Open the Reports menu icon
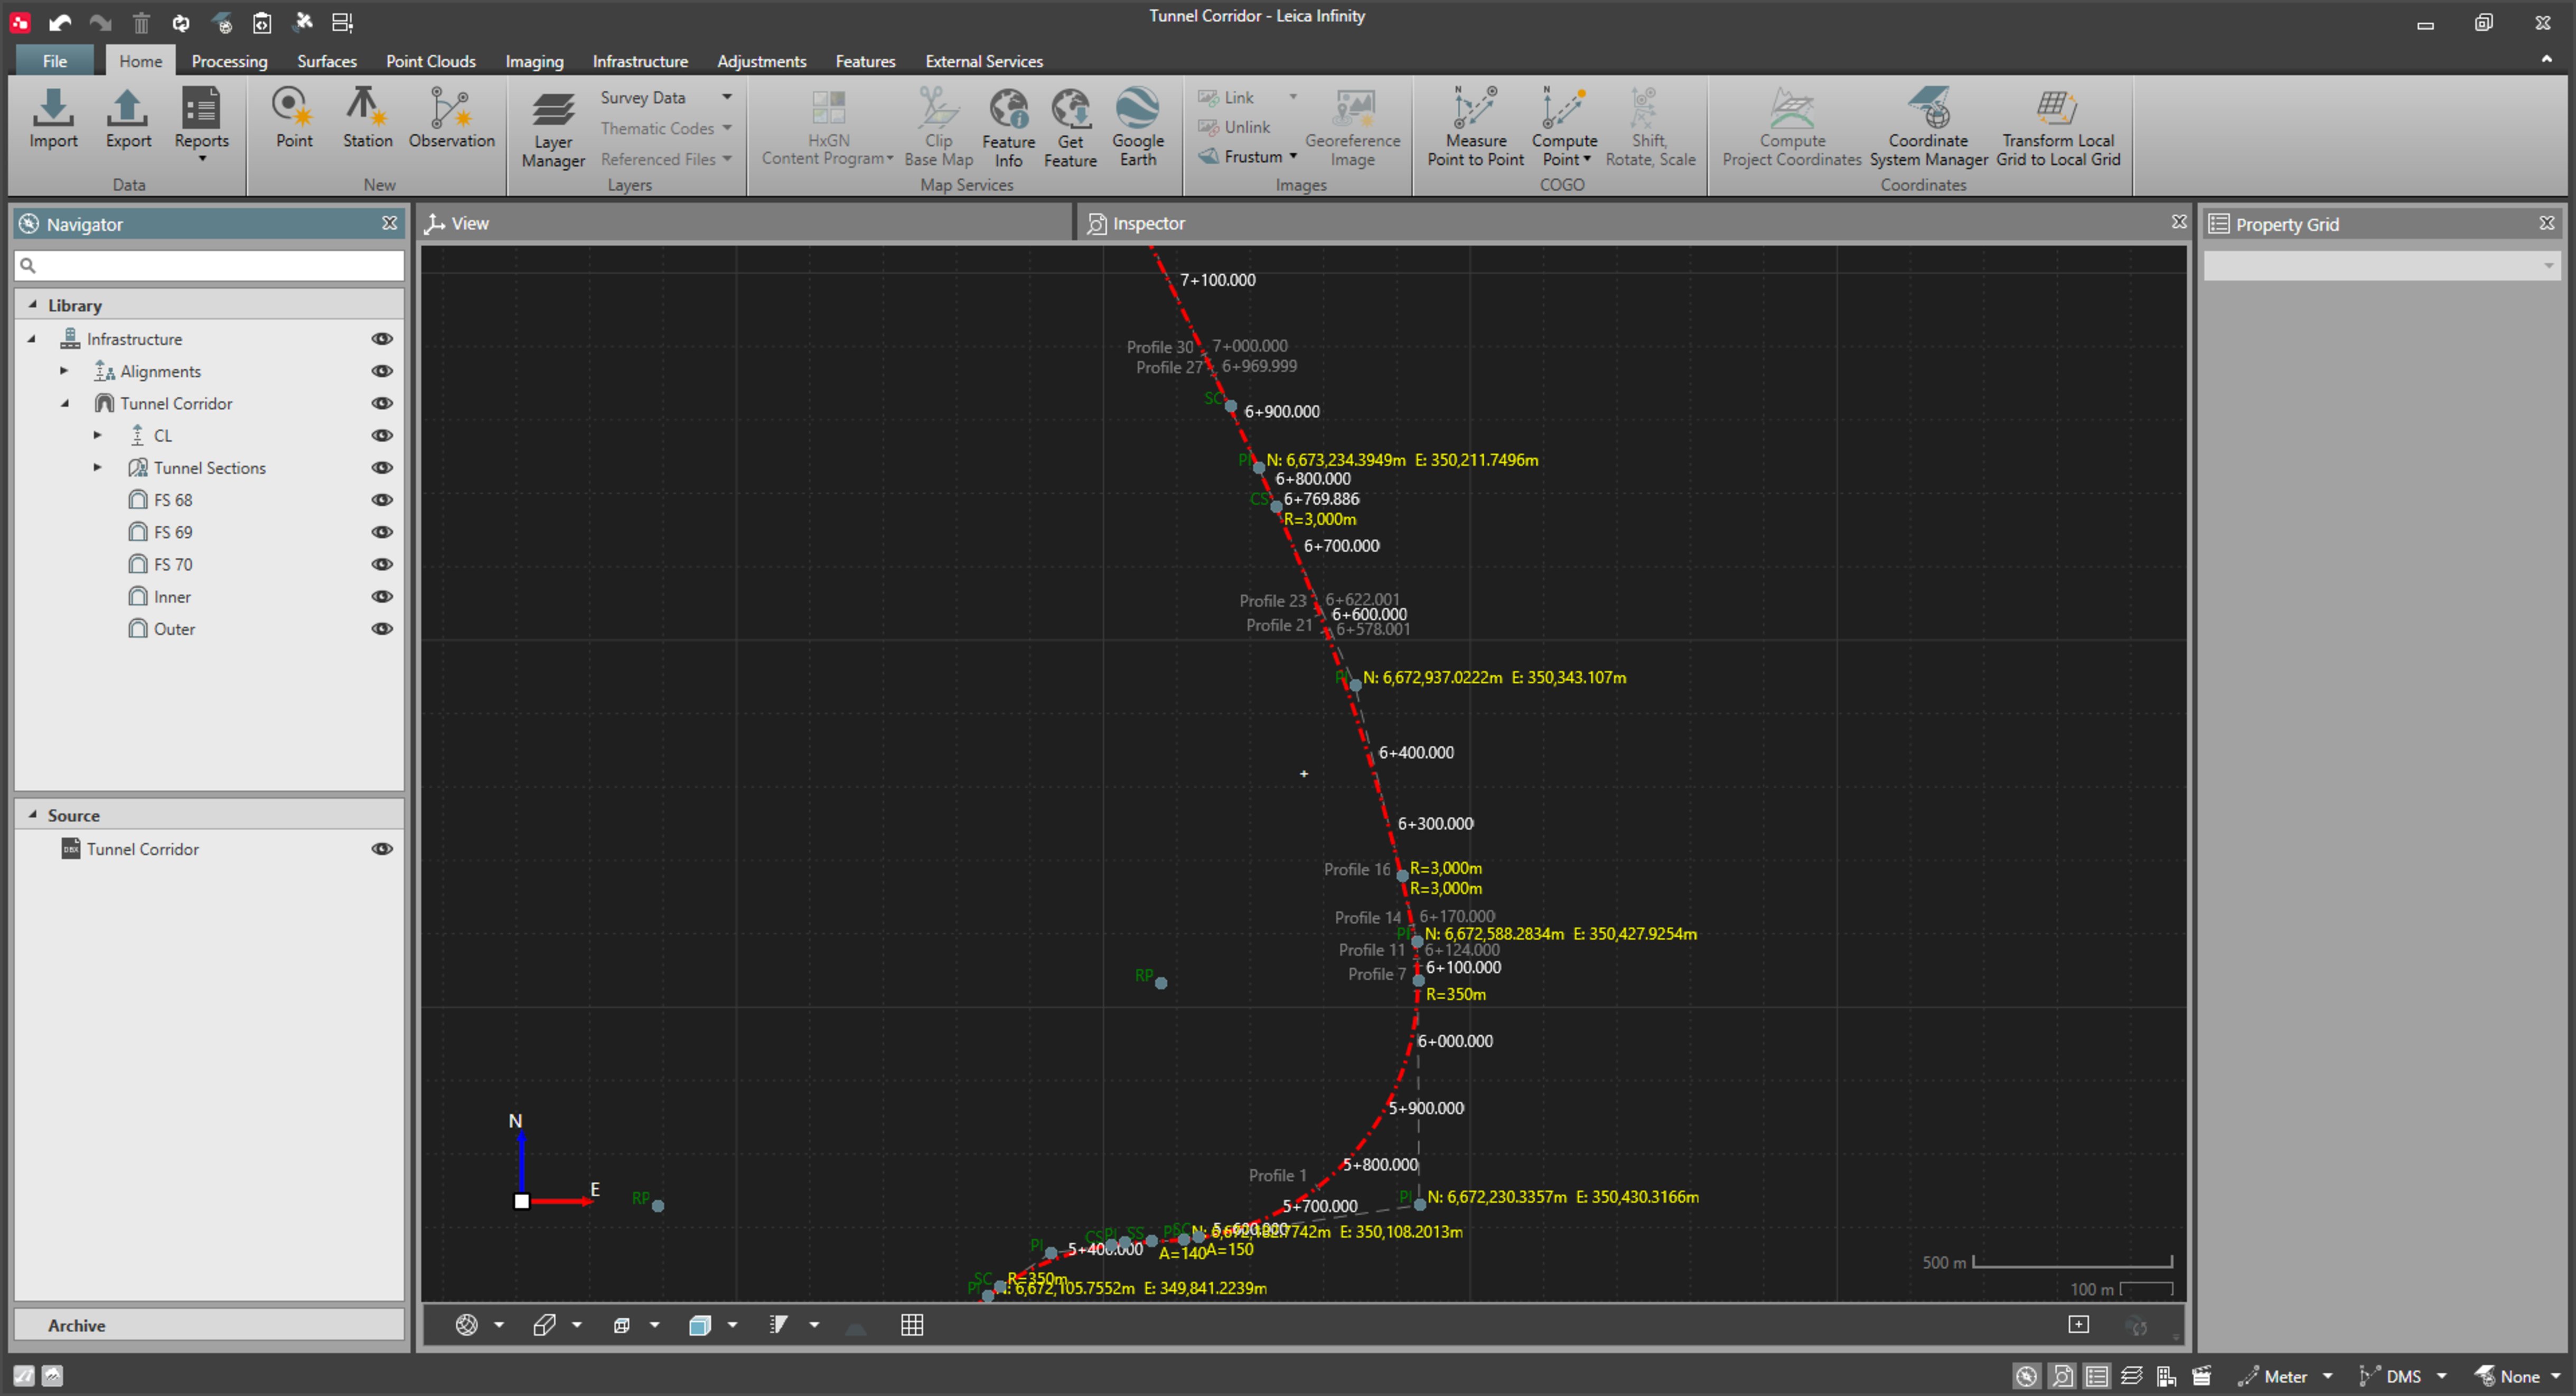Screen dimensions: 2576x1396 (201, 124)
